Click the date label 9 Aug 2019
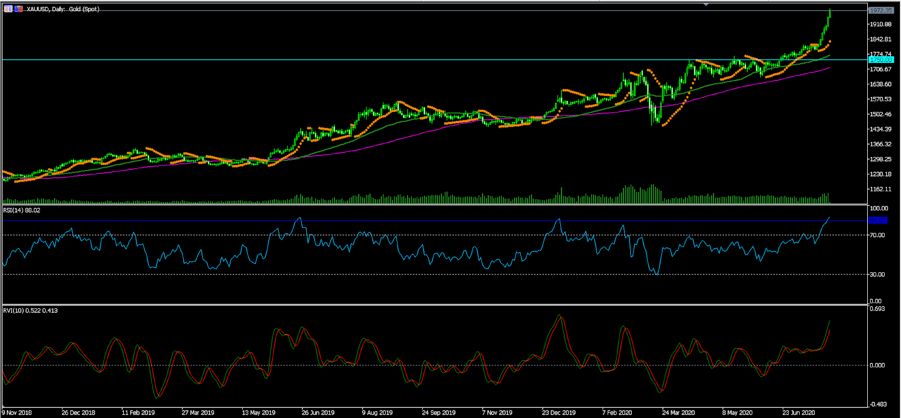This screenshot has height=418, width=901. (x=377, y=413)
